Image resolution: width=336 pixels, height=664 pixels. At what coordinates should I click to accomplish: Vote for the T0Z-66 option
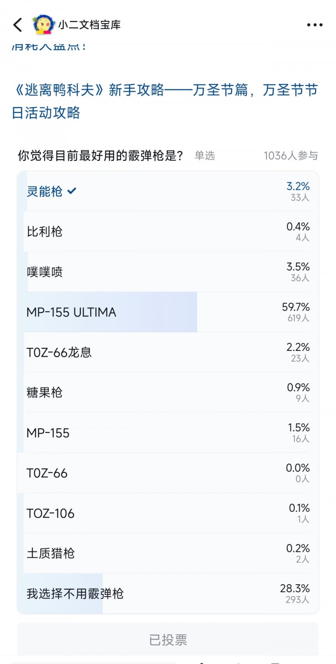(x=168, y=473)
